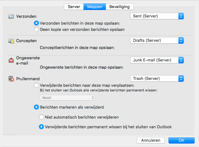Select 'Berichten markeren als verwijderd' option
Screen dimensions: 199x147
click(36, 107)
